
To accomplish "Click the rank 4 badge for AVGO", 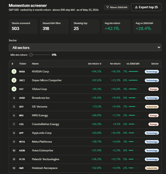I will tap(14, 98).
